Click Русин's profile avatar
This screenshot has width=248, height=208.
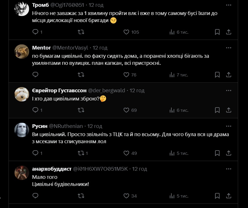[x=22, y=130]
